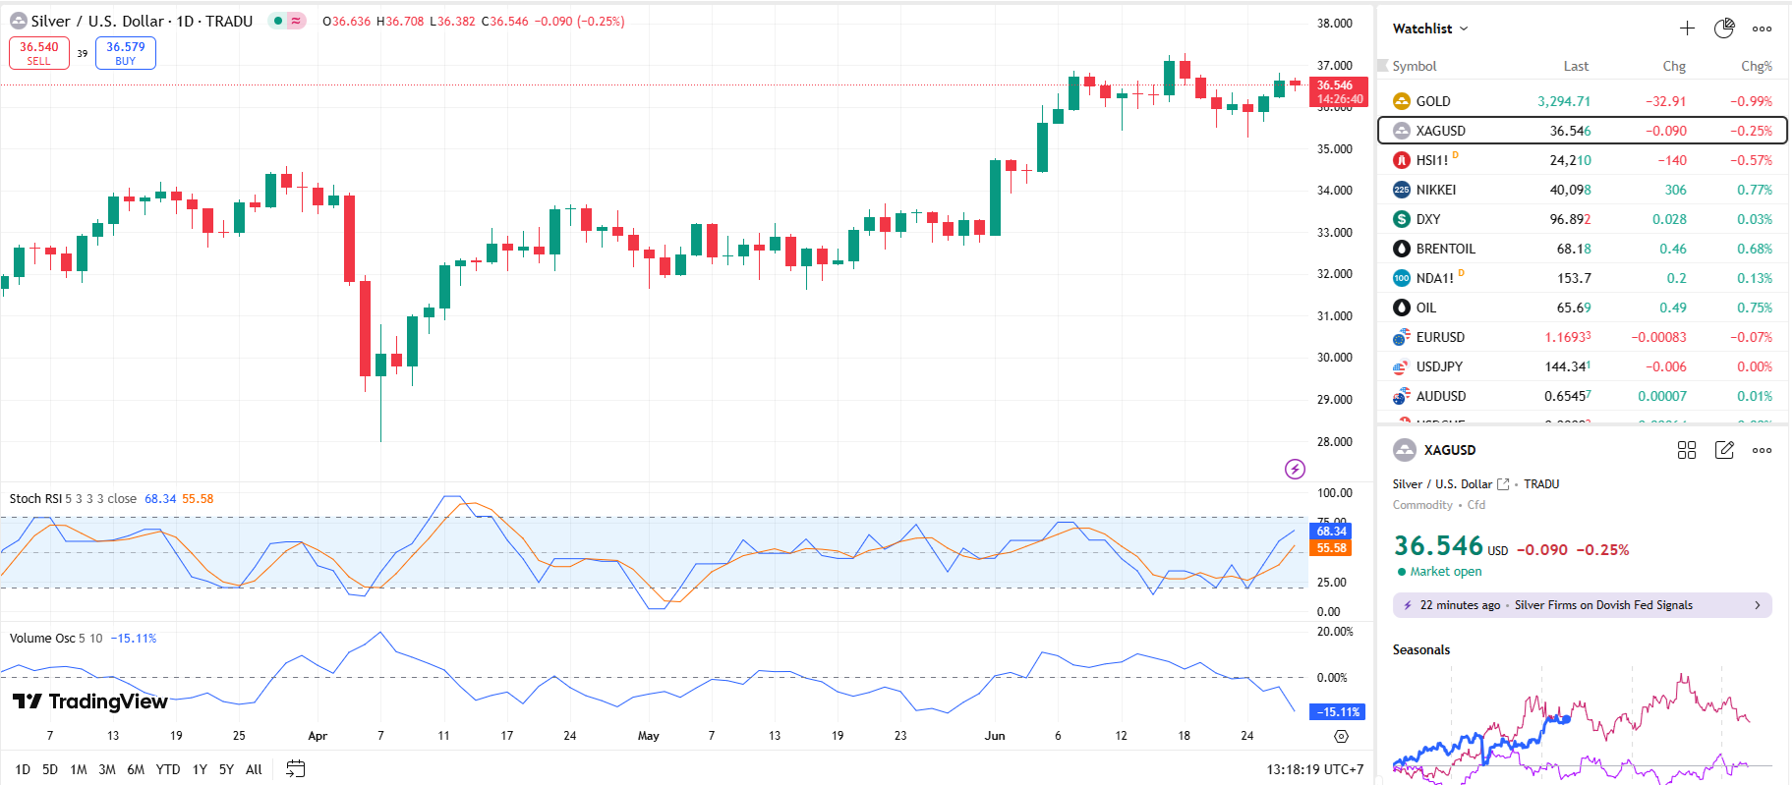
Task: Select the YTD date range tab
Action: pyautogui.click(x=168, y=769)
